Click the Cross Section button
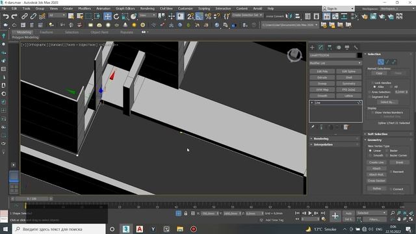This screenshot has width=416, height=234. tap(376, 181)
